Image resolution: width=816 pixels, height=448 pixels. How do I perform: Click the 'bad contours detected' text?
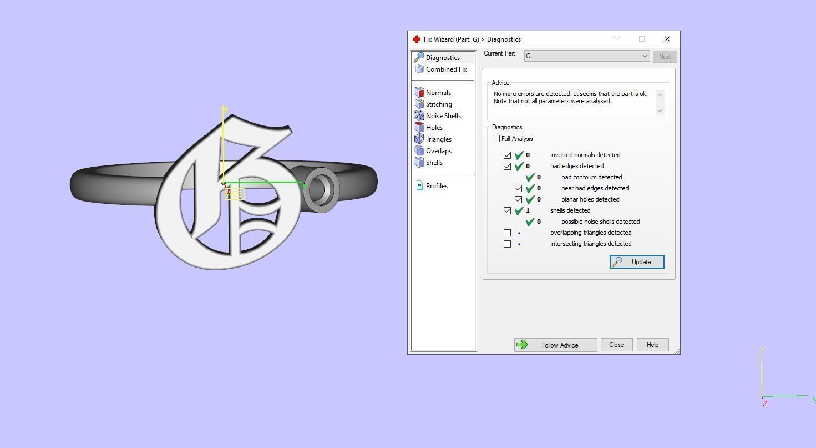pyautogui.click(x=591, y=177)
